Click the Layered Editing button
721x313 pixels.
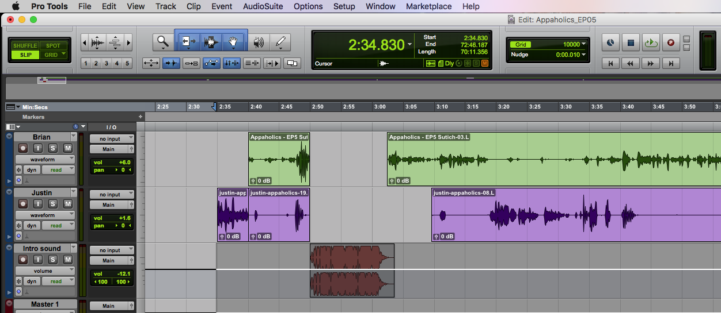coord(293,63)
